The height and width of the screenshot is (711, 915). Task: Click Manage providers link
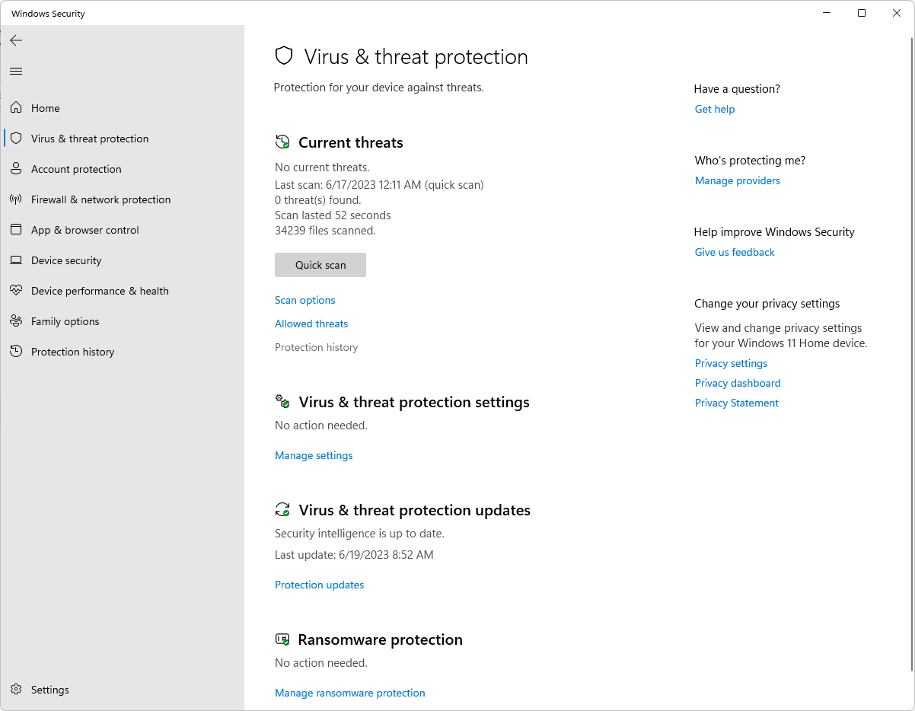point(737,180)
